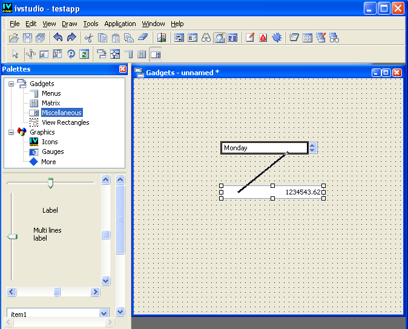408x329 pixels.
Task: Click the horizontal slider thumb in palette
Action: pos(50,182)
